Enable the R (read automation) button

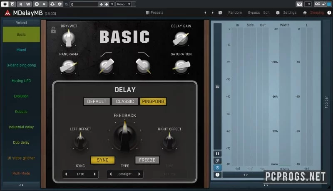[x=20, y=4]
